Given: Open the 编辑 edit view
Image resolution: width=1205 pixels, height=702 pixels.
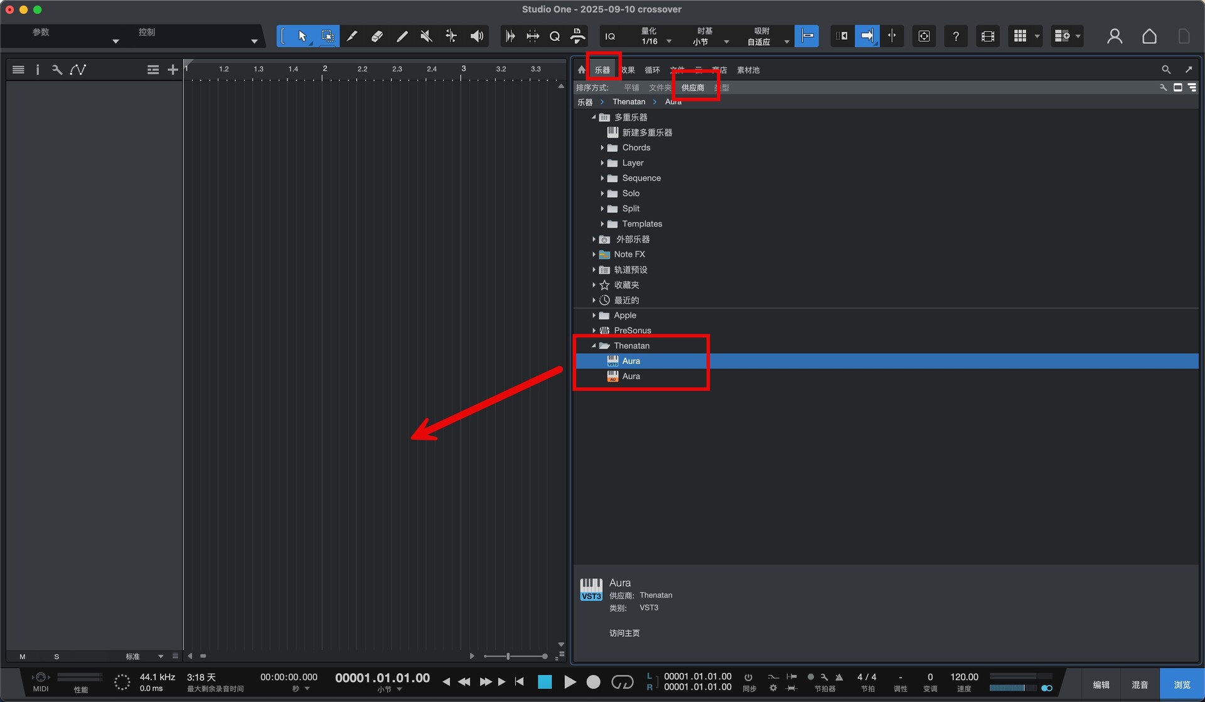Looking at the screenshot, I should click(1101, 684).
